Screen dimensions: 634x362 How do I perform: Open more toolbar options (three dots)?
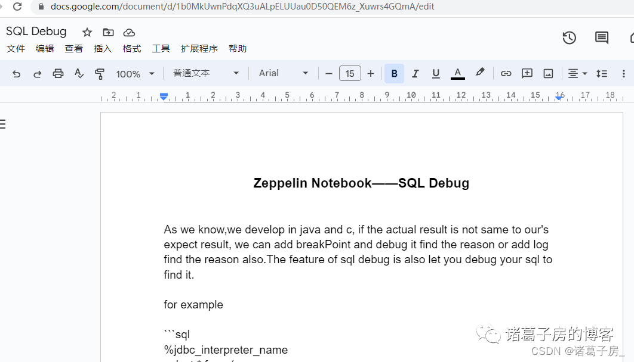pos(623,73)
